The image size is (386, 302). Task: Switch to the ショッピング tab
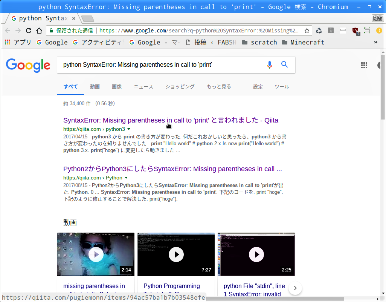coord(180,87)
